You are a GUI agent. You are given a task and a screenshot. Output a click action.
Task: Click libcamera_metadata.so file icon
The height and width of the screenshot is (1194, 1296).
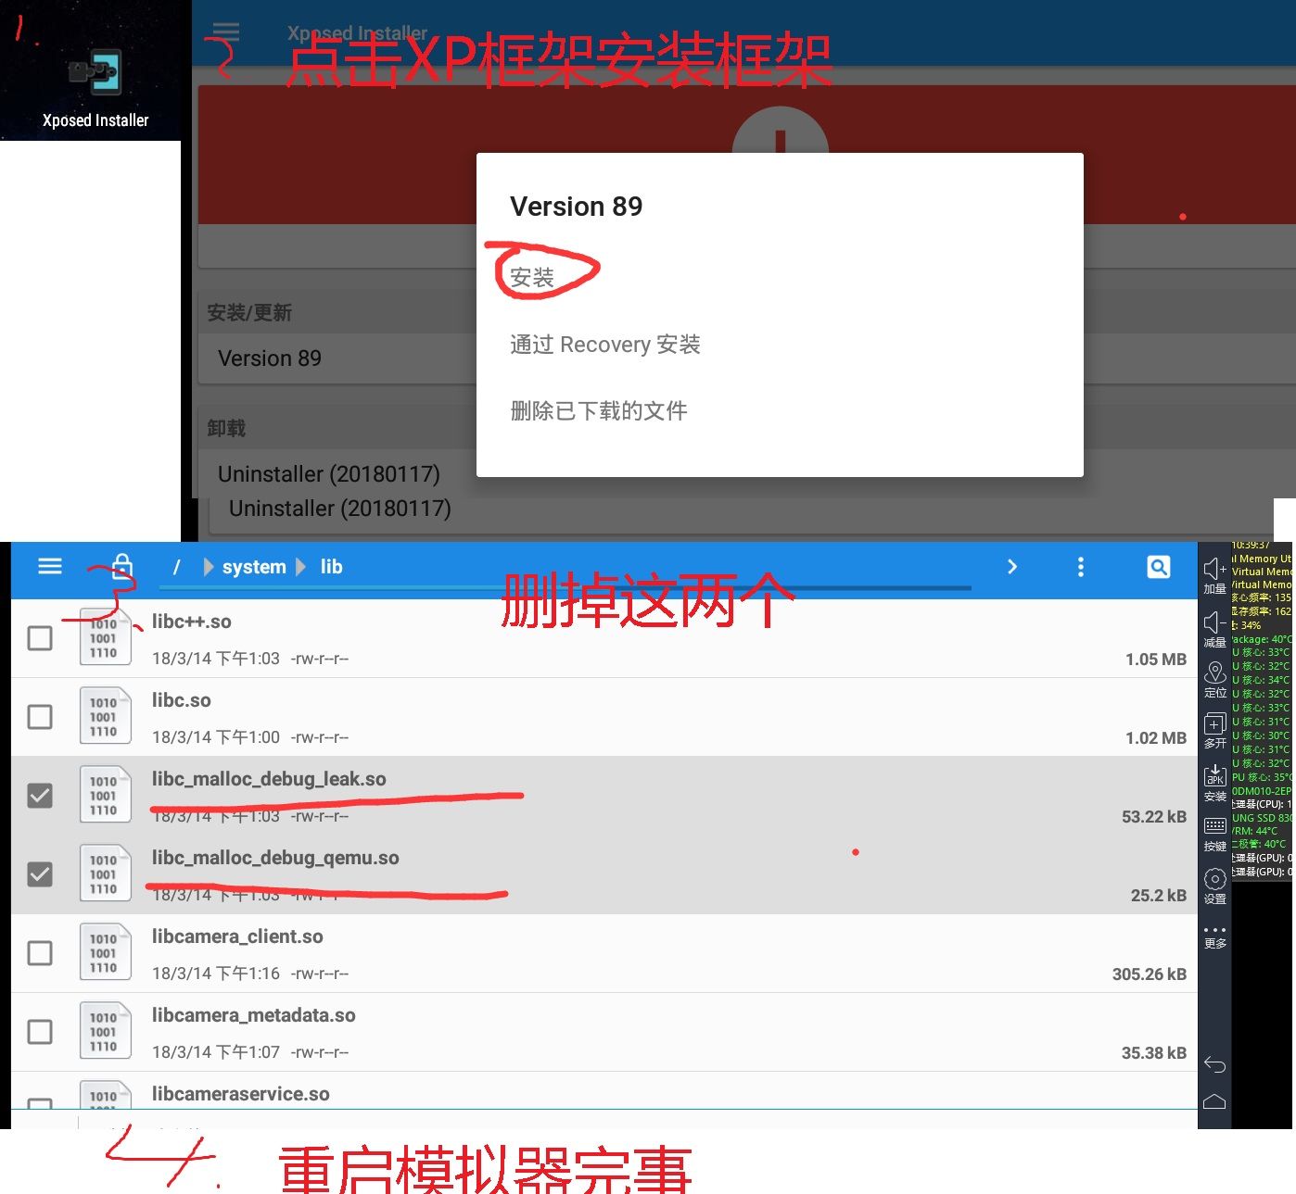pos(105,1031)
